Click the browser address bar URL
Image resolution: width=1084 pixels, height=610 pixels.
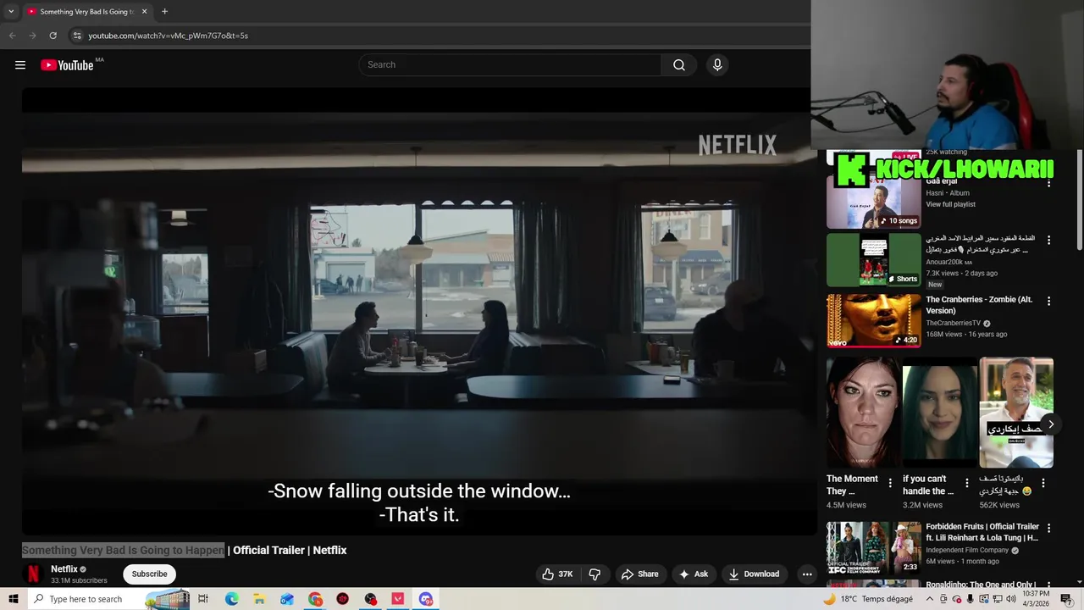[168, 36]
